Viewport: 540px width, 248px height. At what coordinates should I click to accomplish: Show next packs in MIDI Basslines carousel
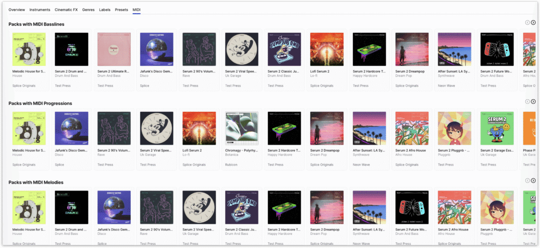(533, 22)
